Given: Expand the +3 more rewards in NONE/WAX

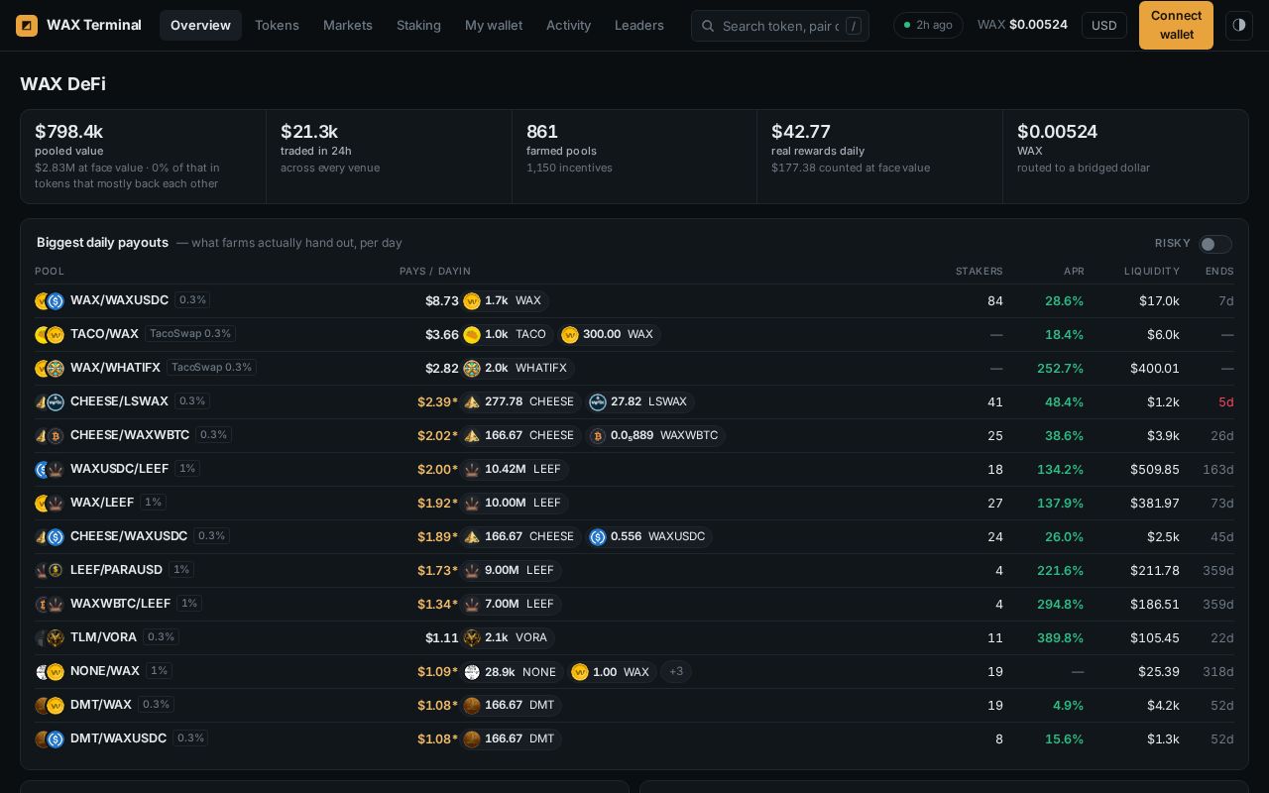Looking at the screenshot, I should (676, 672).
